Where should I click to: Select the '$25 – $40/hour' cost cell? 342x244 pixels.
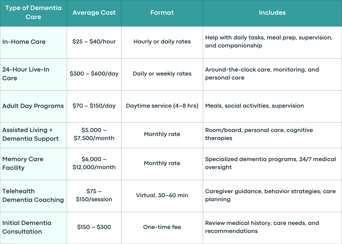coord(94,42)
